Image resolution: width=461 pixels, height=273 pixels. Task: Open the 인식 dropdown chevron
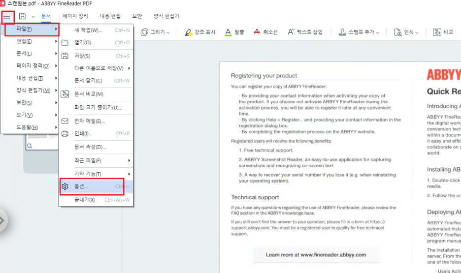coord(417,32)
